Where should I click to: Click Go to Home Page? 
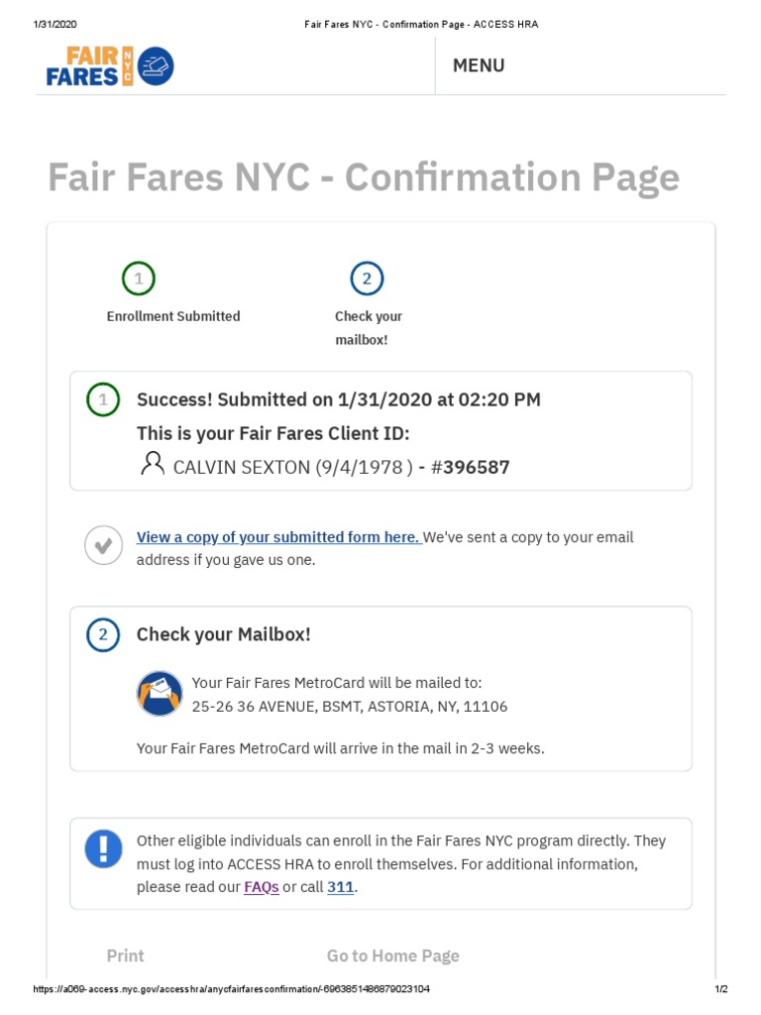tap(393, 956)
